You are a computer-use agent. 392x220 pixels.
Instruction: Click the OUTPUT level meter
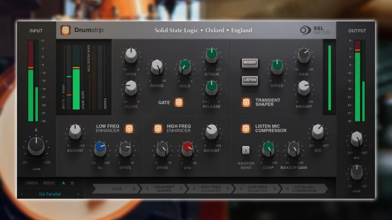click(x=360, y=81)
